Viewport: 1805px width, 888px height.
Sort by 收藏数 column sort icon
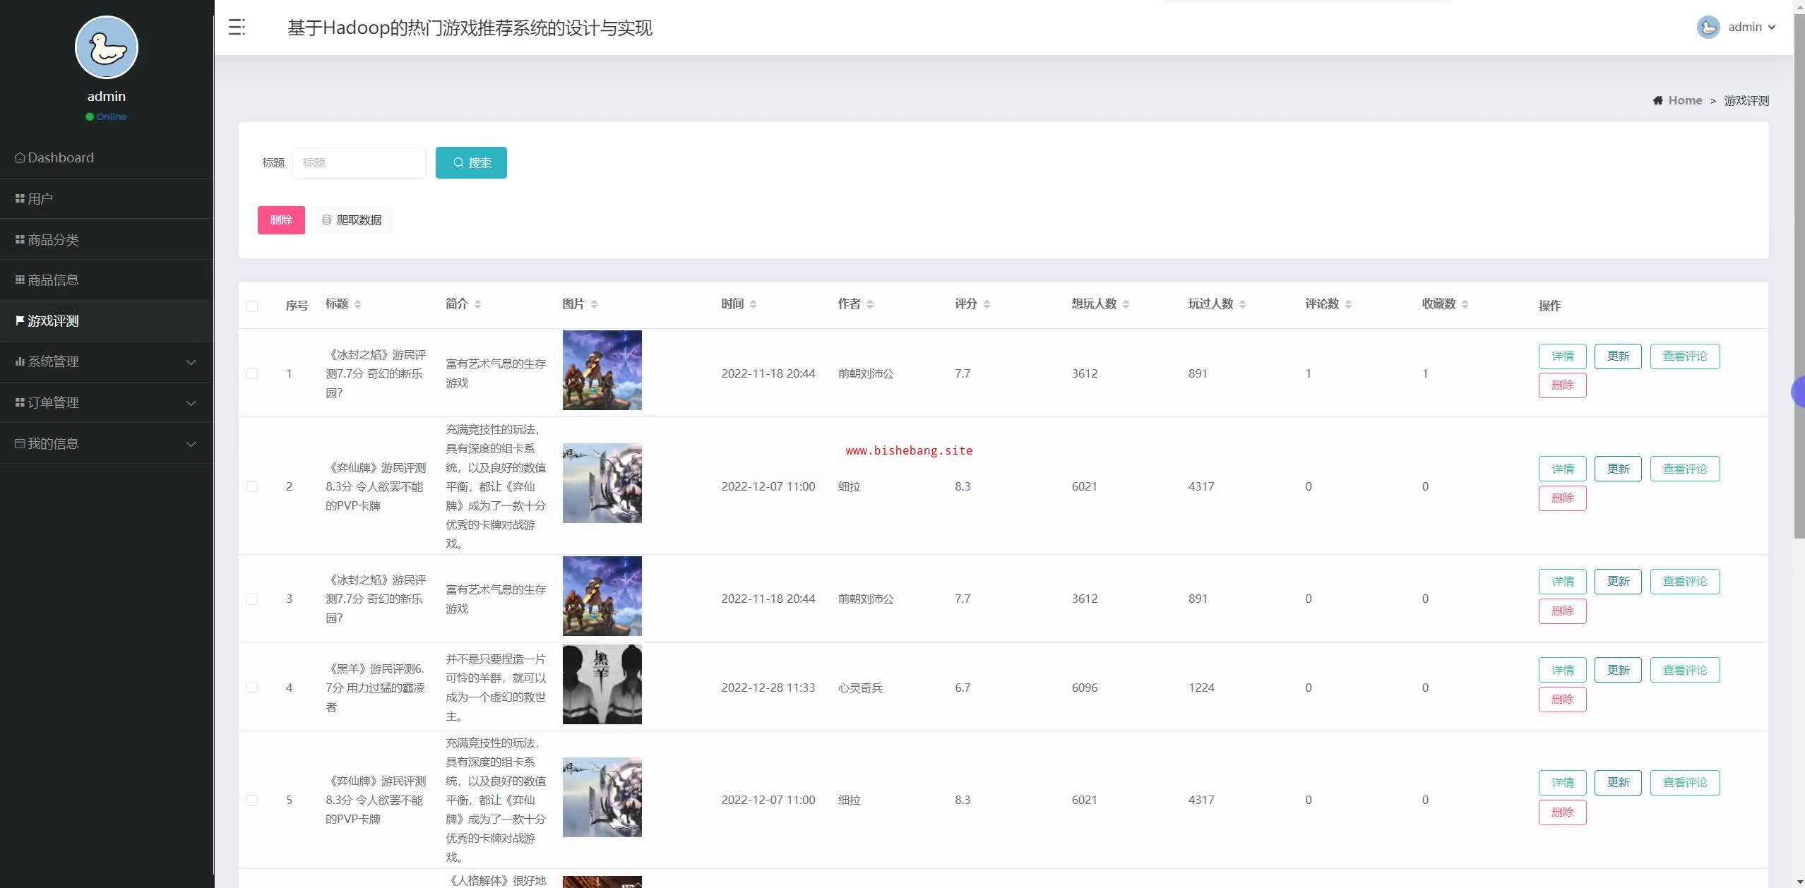(x=1465, y=304)
